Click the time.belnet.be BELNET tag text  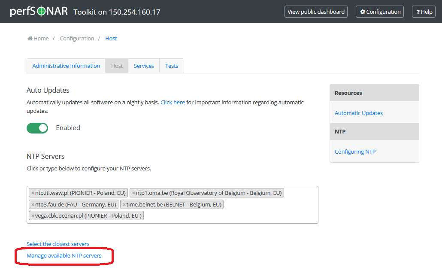[174, 205]
